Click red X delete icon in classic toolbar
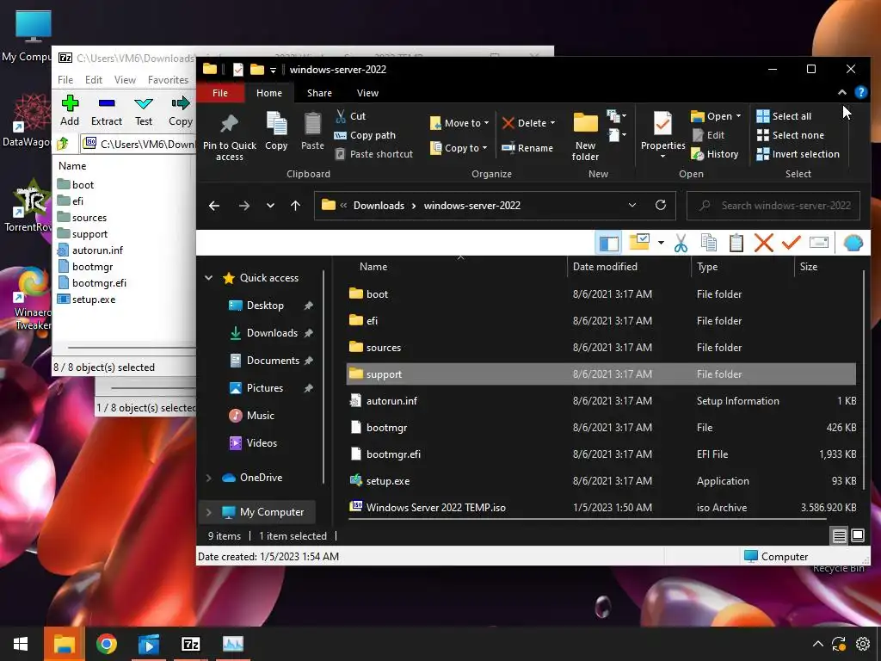This screenshot has height=661, width=881. click(764, 243)
